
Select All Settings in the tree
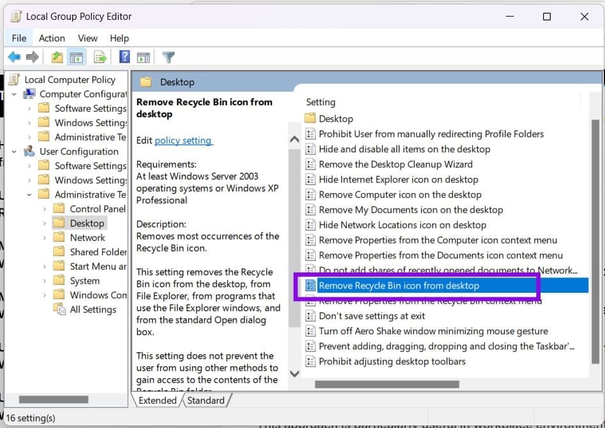tap(93, 309)
